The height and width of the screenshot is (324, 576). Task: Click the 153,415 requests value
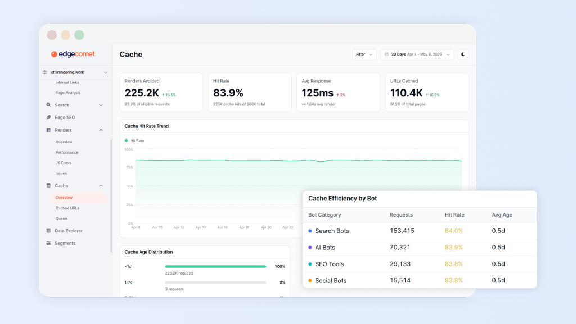point(402,231)
